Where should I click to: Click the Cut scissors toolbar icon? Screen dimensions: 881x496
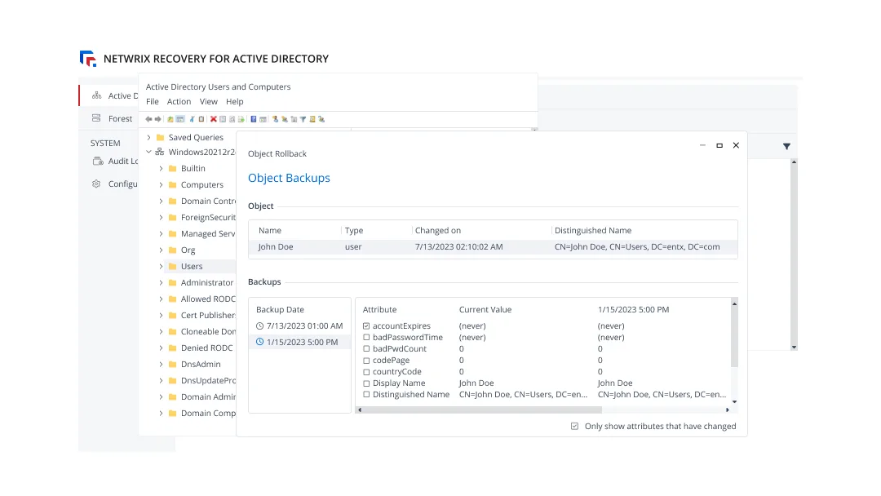click(x=193, y=119)
